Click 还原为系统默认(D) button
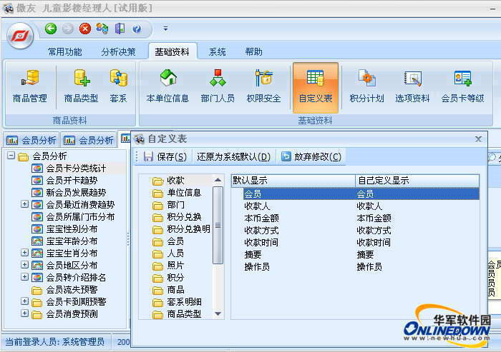Image resolution: width=501 pixels, height=352 pixels. [x=233, y=156]
